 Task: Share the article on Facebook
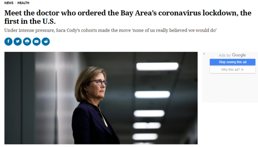(x=8, y=42)
